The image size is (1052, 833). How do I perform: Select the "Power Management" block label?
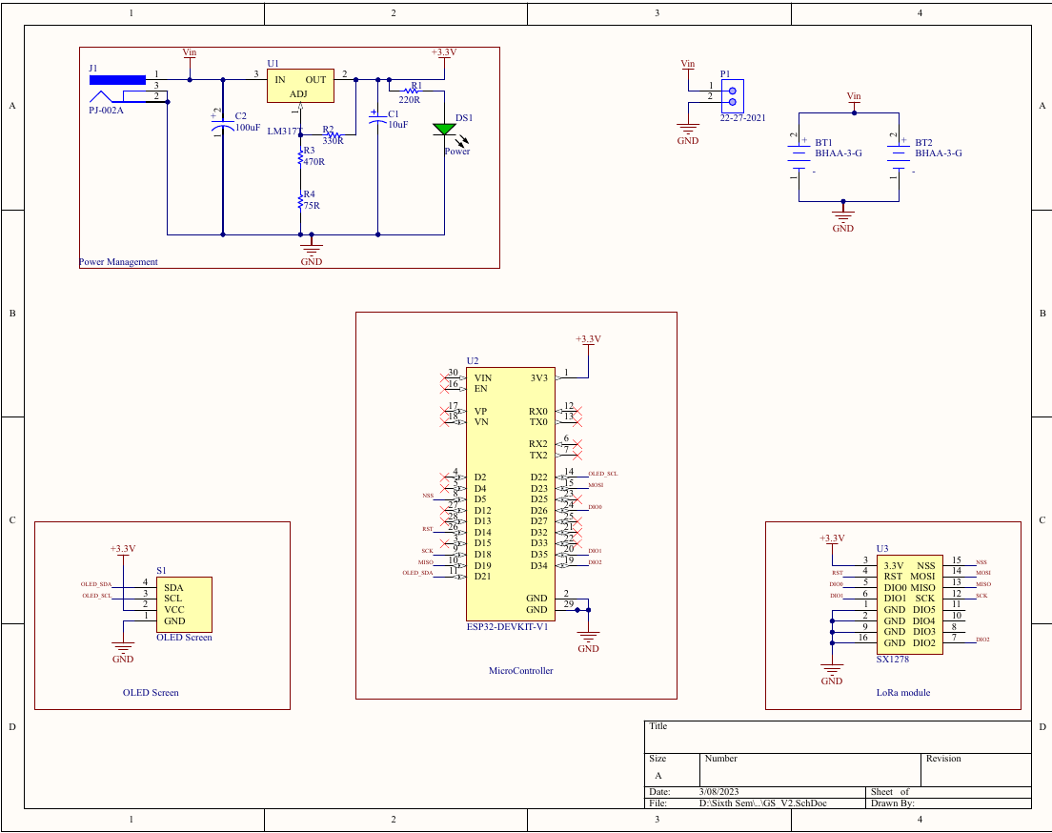click(118, 262)
